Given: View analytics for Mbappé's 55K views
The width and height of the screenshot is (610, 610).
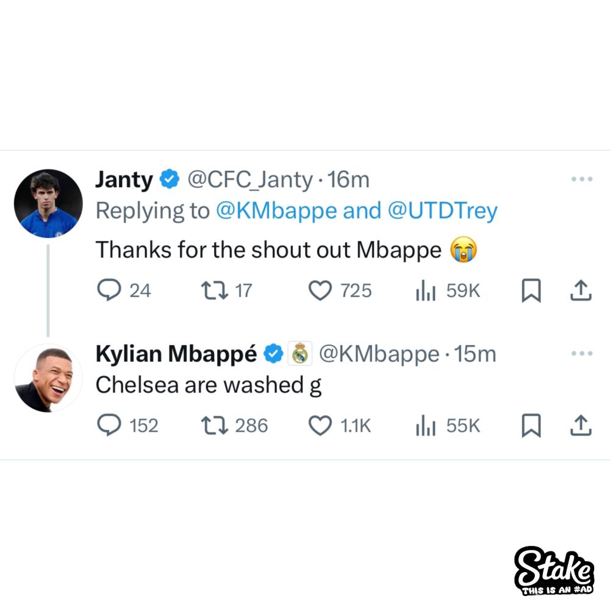Looking at the screenshot, I should 426,426.
